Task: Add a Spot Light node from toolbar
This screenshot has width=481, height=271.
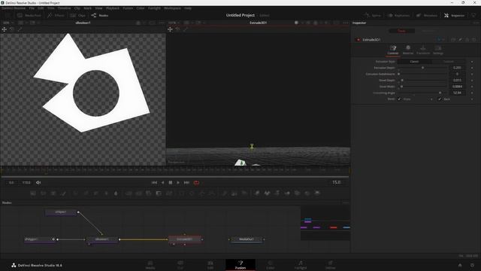Action: click(307, 193)
